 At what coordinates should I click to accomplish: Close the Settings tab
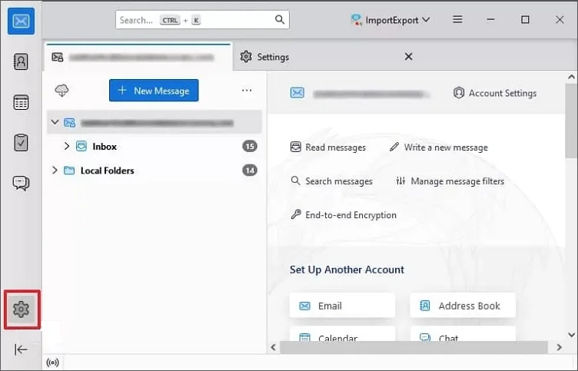(x=408, y=57)
